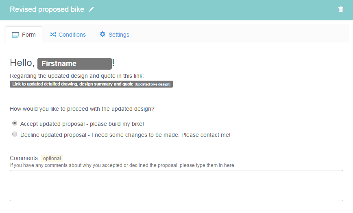Screen dimensions: 353x213
Task: Select the Decline updated proposal radio button
Action: click(x=15, y=134)
